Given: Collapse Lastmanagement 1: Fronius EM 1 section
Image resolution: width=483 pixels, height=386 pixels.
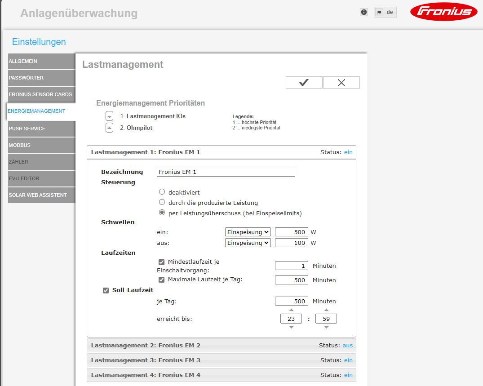Looking at the screenshot, I should [x=222, y=152].
